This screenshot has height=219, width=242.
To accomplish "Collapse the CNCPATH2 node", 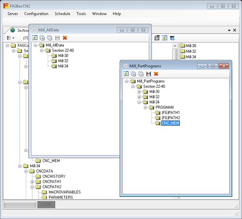I will coord(32,187).
